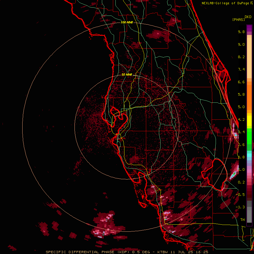This screenshot has width=254, height=254.
Task: Select the 5.8 scale value
Action: (241, 95)
